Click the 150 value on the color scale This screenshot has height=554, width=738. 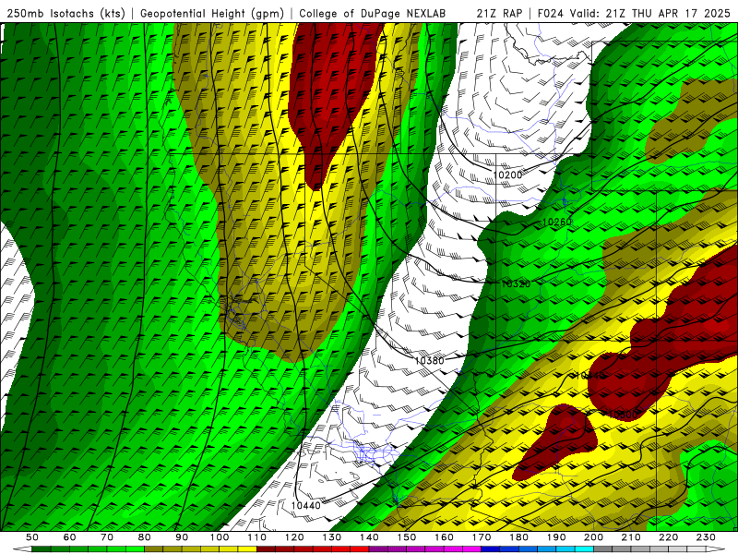pyautogui.click(x=407, y=537)
